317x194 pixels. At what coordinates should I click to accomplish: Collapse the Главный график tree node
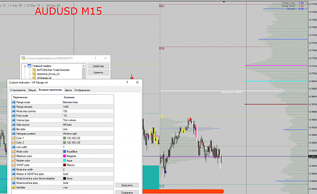(25, 66)
